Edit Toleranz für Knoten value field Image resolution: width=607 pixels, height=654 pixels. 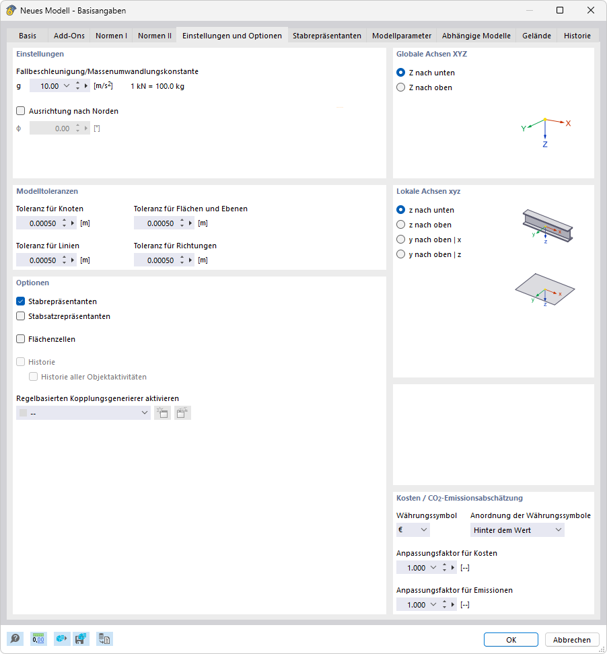coord(42,223)
